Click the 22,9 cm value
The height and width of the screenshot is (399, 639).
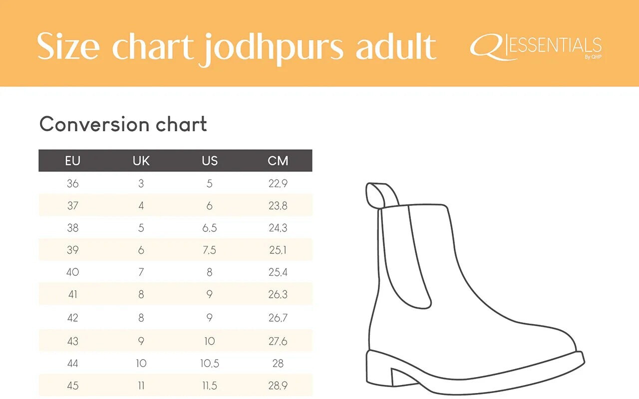[x=278, y=184]
